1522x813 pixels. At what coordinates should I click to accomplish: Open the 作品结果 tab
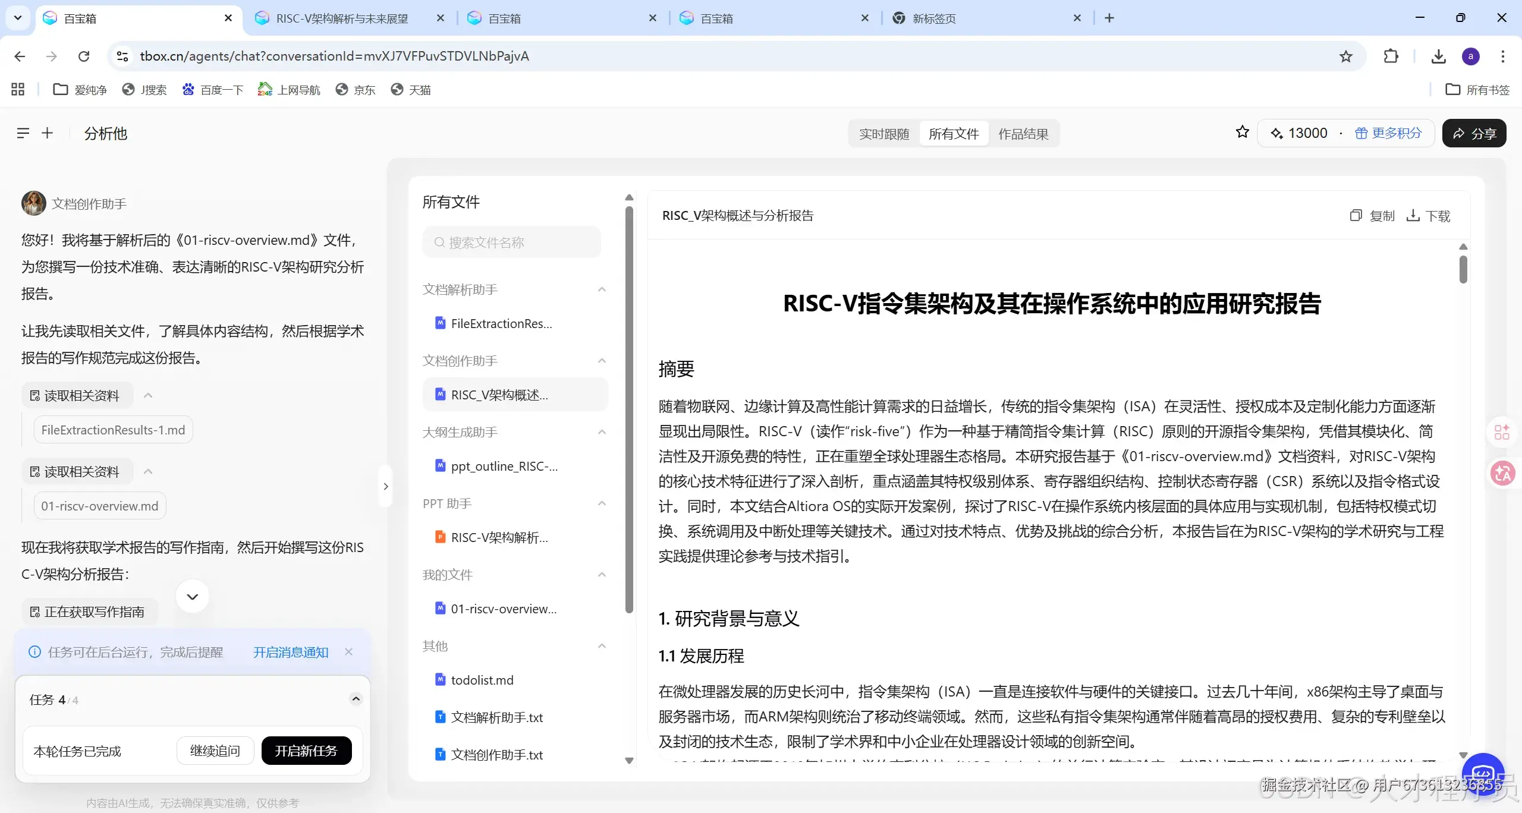1023,133
